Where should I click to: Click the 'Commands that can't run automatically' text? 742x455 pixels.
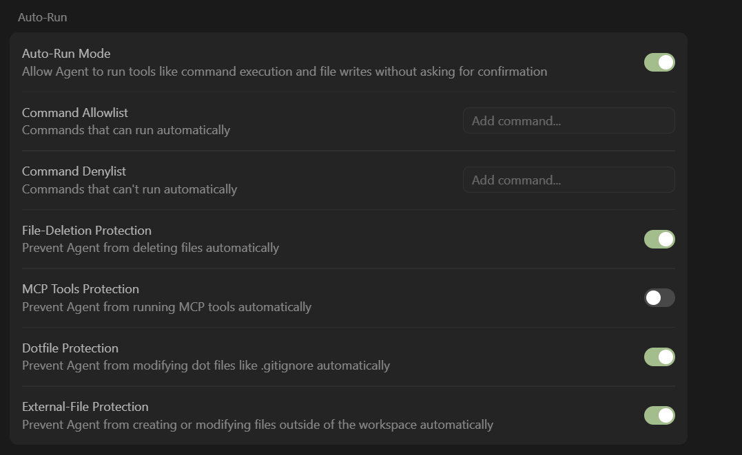point(130,189)
